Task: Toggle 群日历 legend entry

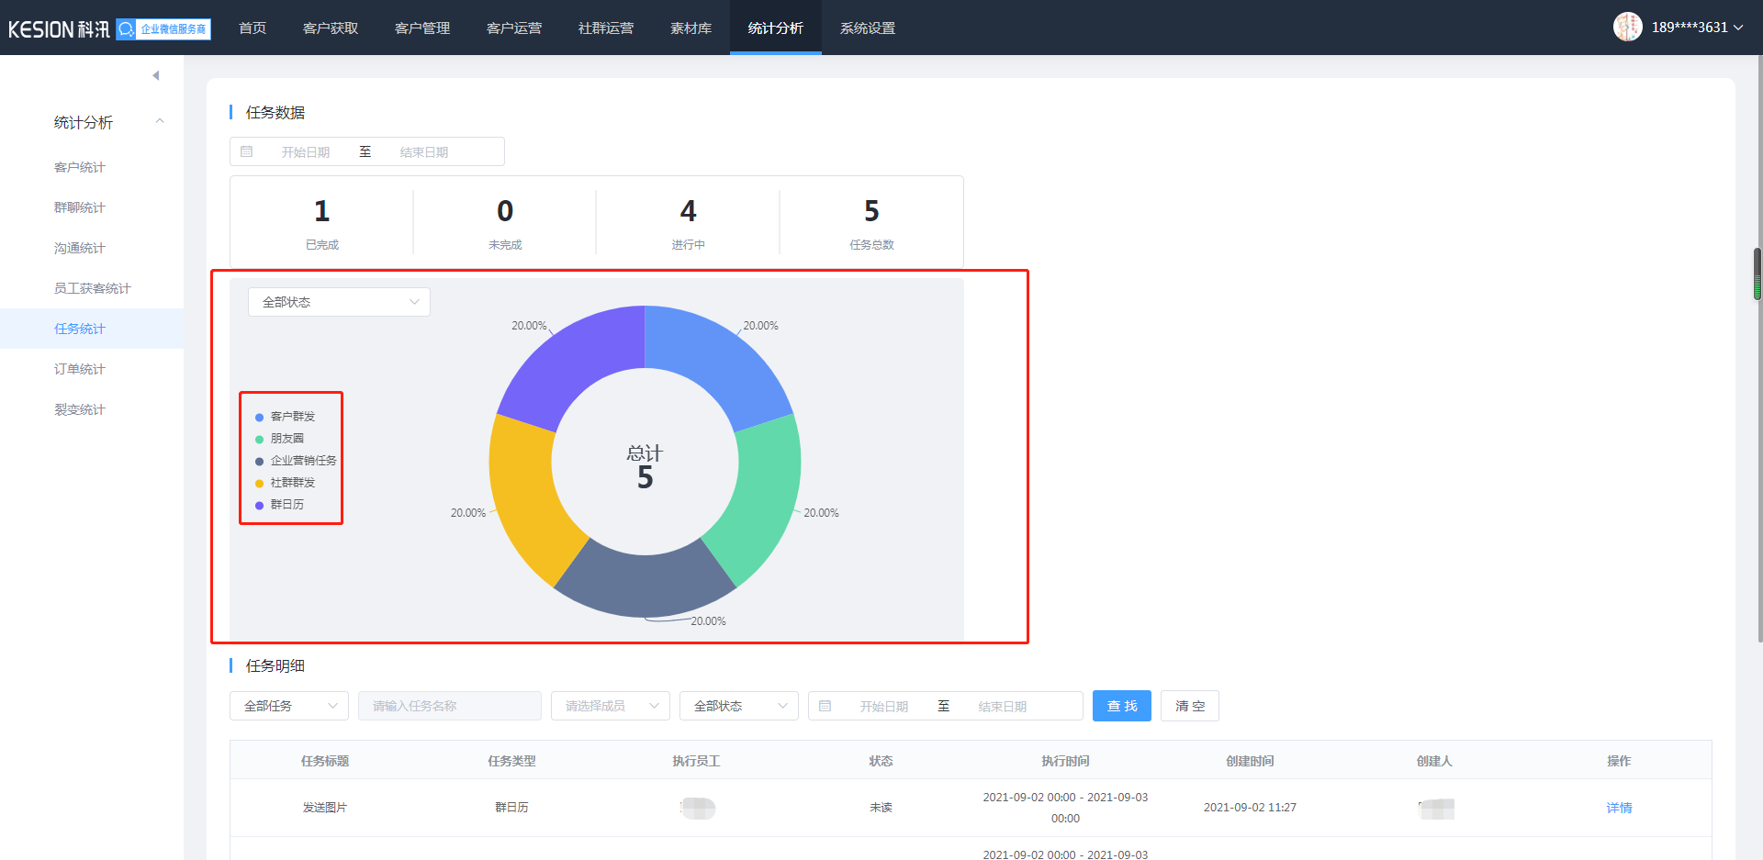Action: tap(286, 505)
